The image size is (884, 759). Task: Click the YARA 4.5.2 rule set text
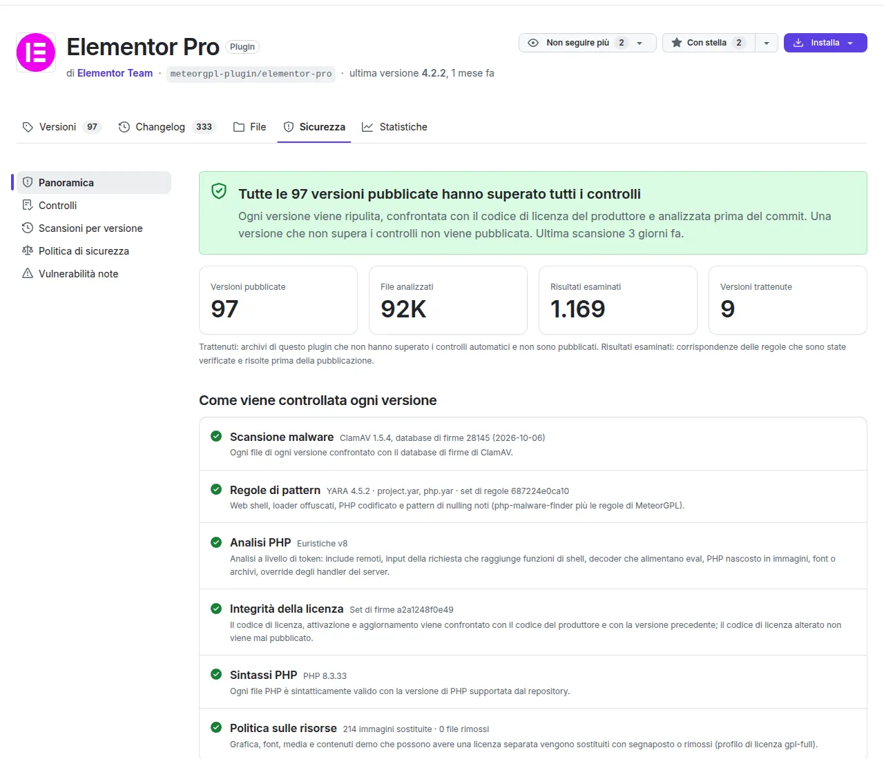pos(448,491)
